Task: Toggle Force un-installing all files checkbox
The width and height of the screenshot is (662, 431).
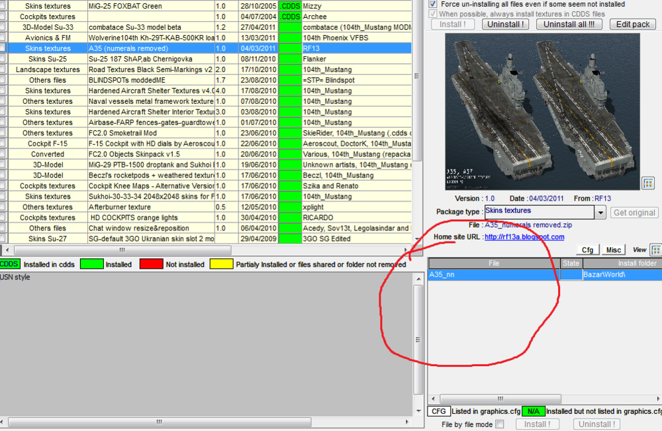Action: coord(433,4)
